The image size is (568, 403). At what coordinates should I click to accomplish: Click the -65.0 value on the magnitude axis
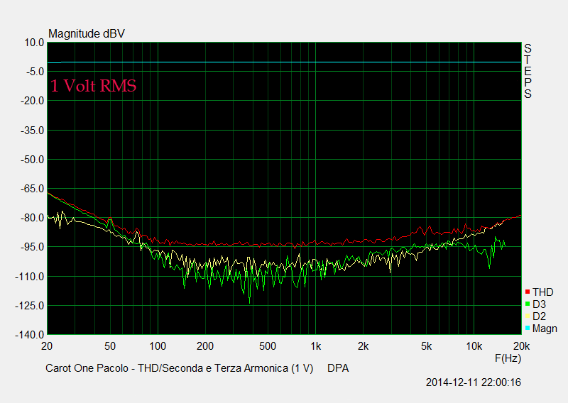[x=31, y=189]
